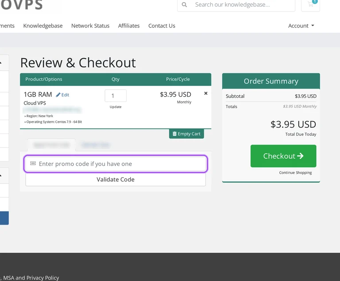Remove the 1GB RAM item with X
Viewport: 340px width, 281px height.
206,93
